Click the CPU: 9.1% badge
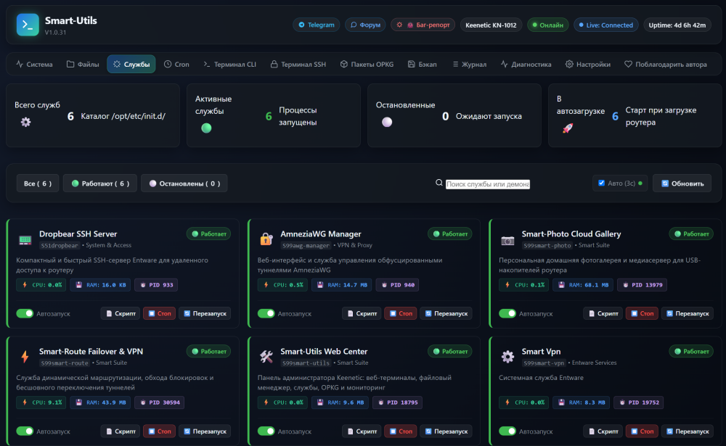The height and width of the screenshot is (446, 726). (41, 402)
